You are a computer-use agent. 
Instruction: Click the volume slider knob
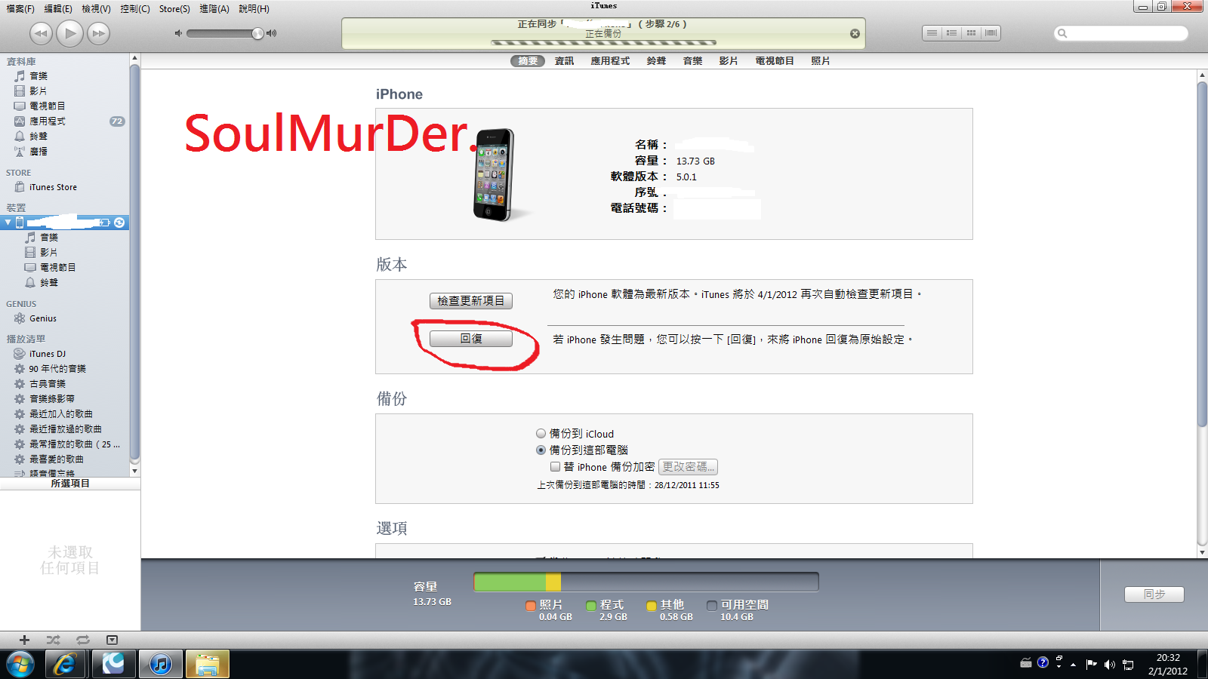click(257, 33)
